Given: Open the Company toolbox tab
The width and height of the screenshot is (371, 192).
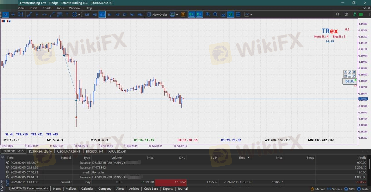Looking at the screenshot, I should tap(105, 189).
